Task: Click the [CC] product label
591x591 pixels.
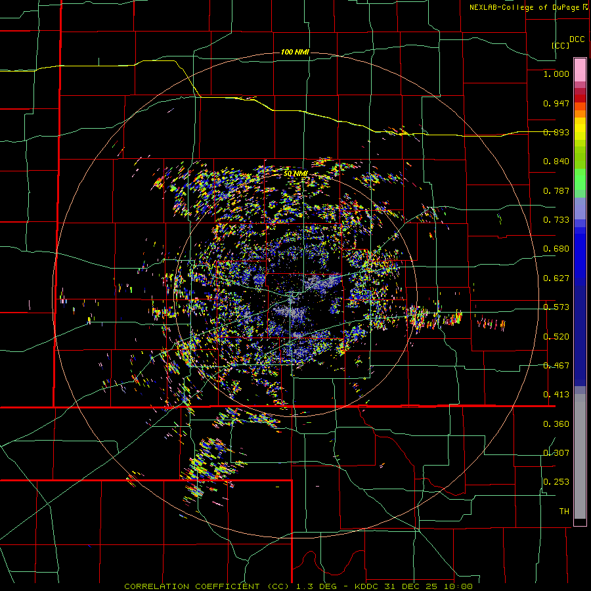Action: 561,45
